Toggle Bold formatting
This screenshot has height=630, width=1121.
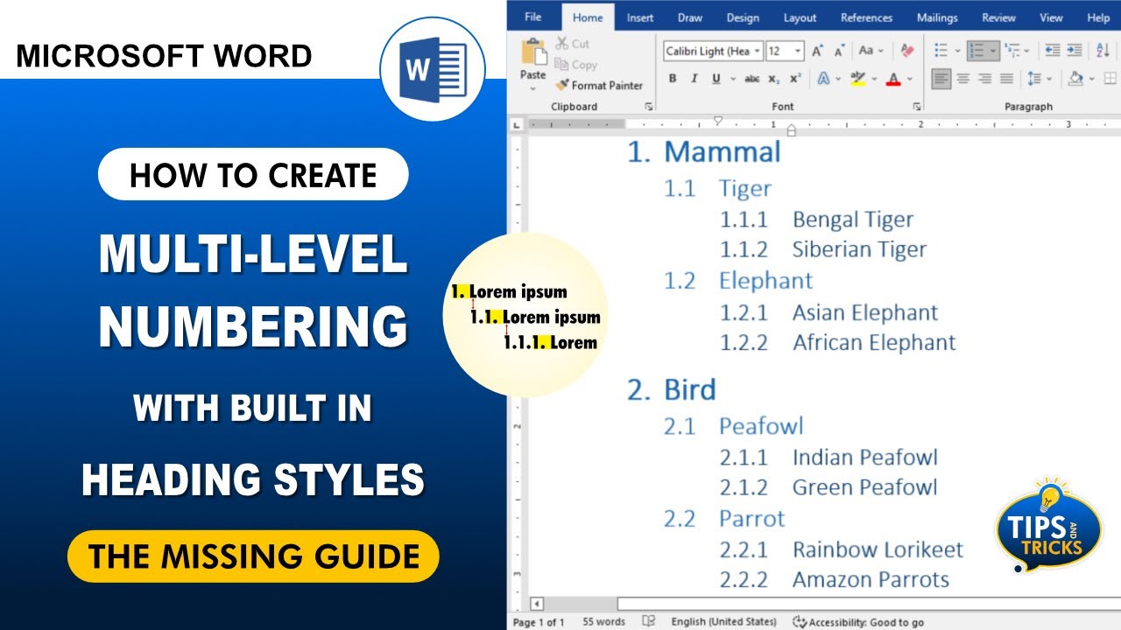point(673,79)
